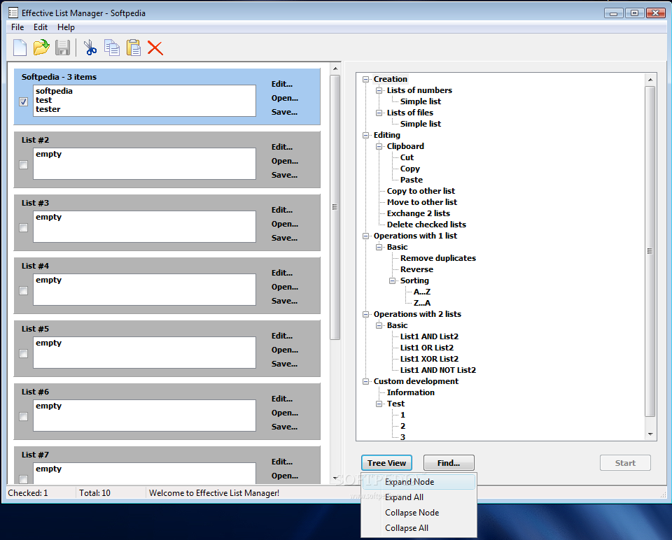Select the Z...A sorting item
This screenshot has width=672, height=540.
coord(421,303)
